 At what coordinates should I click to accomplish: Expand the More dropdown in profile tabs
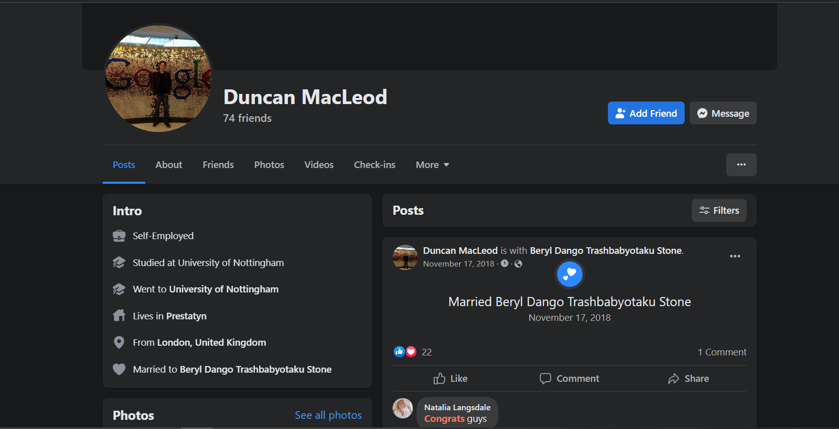click(432, 164)
